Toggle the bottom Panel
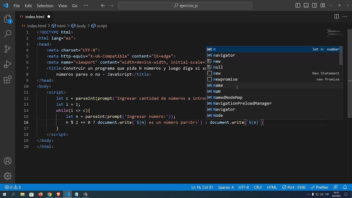Viewport: 352px width, 198px height. pos(306,5)
